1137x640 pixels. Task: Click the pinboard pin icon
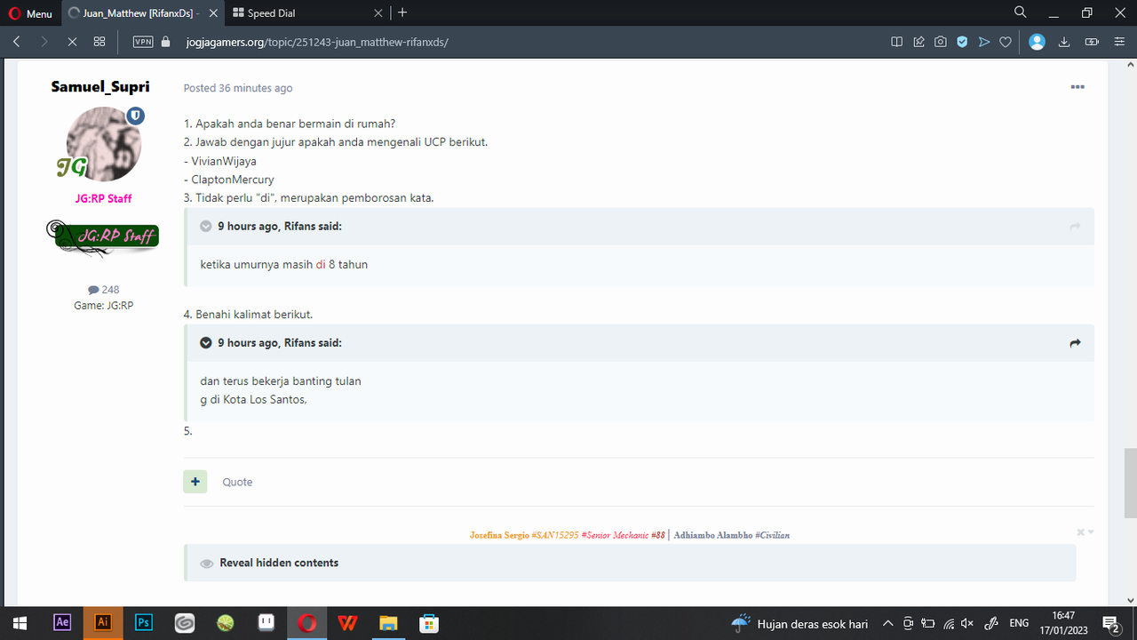point(918,42)
